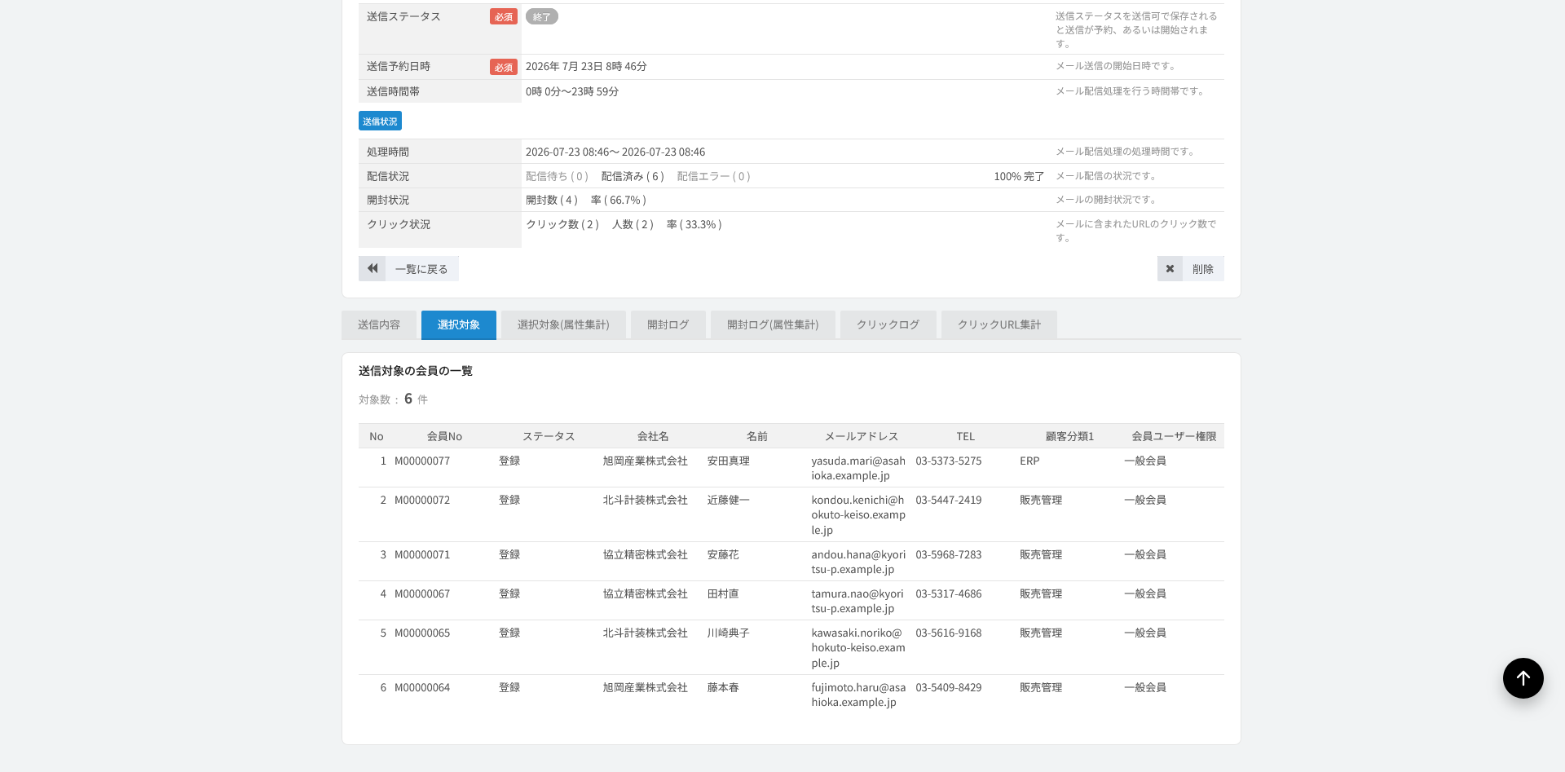The height and width of the screenshot is (772, 1565).
Task: Click member number M00000065
Action: click(x=422, y=633)
